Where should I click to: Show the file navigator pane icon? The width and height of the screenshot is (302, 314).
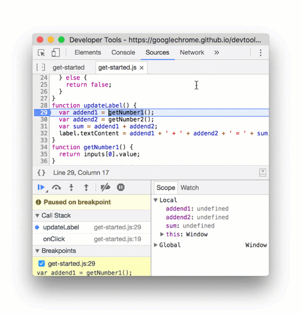[x=41, y=67]
